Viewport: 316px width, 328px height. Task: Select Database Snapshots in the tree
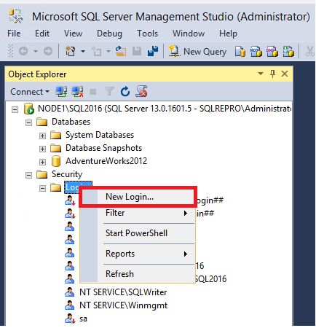[103, 148]
